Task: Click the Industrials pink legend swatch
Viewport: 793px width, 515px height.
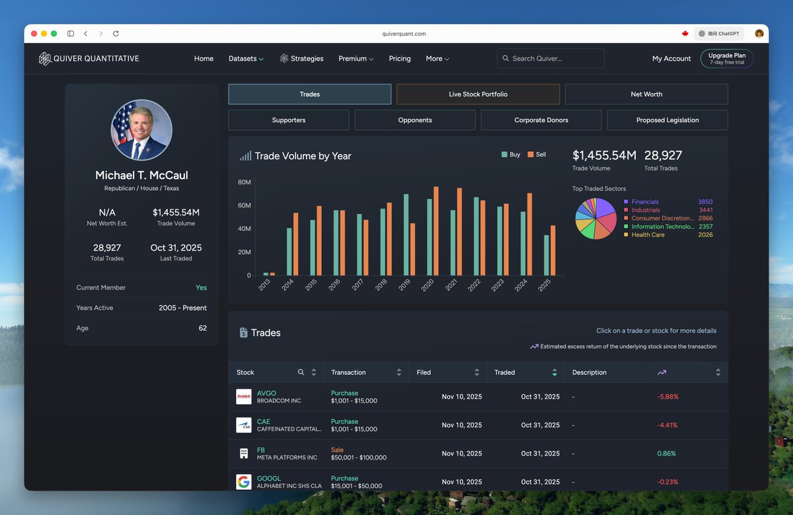Action: (626, 210)
